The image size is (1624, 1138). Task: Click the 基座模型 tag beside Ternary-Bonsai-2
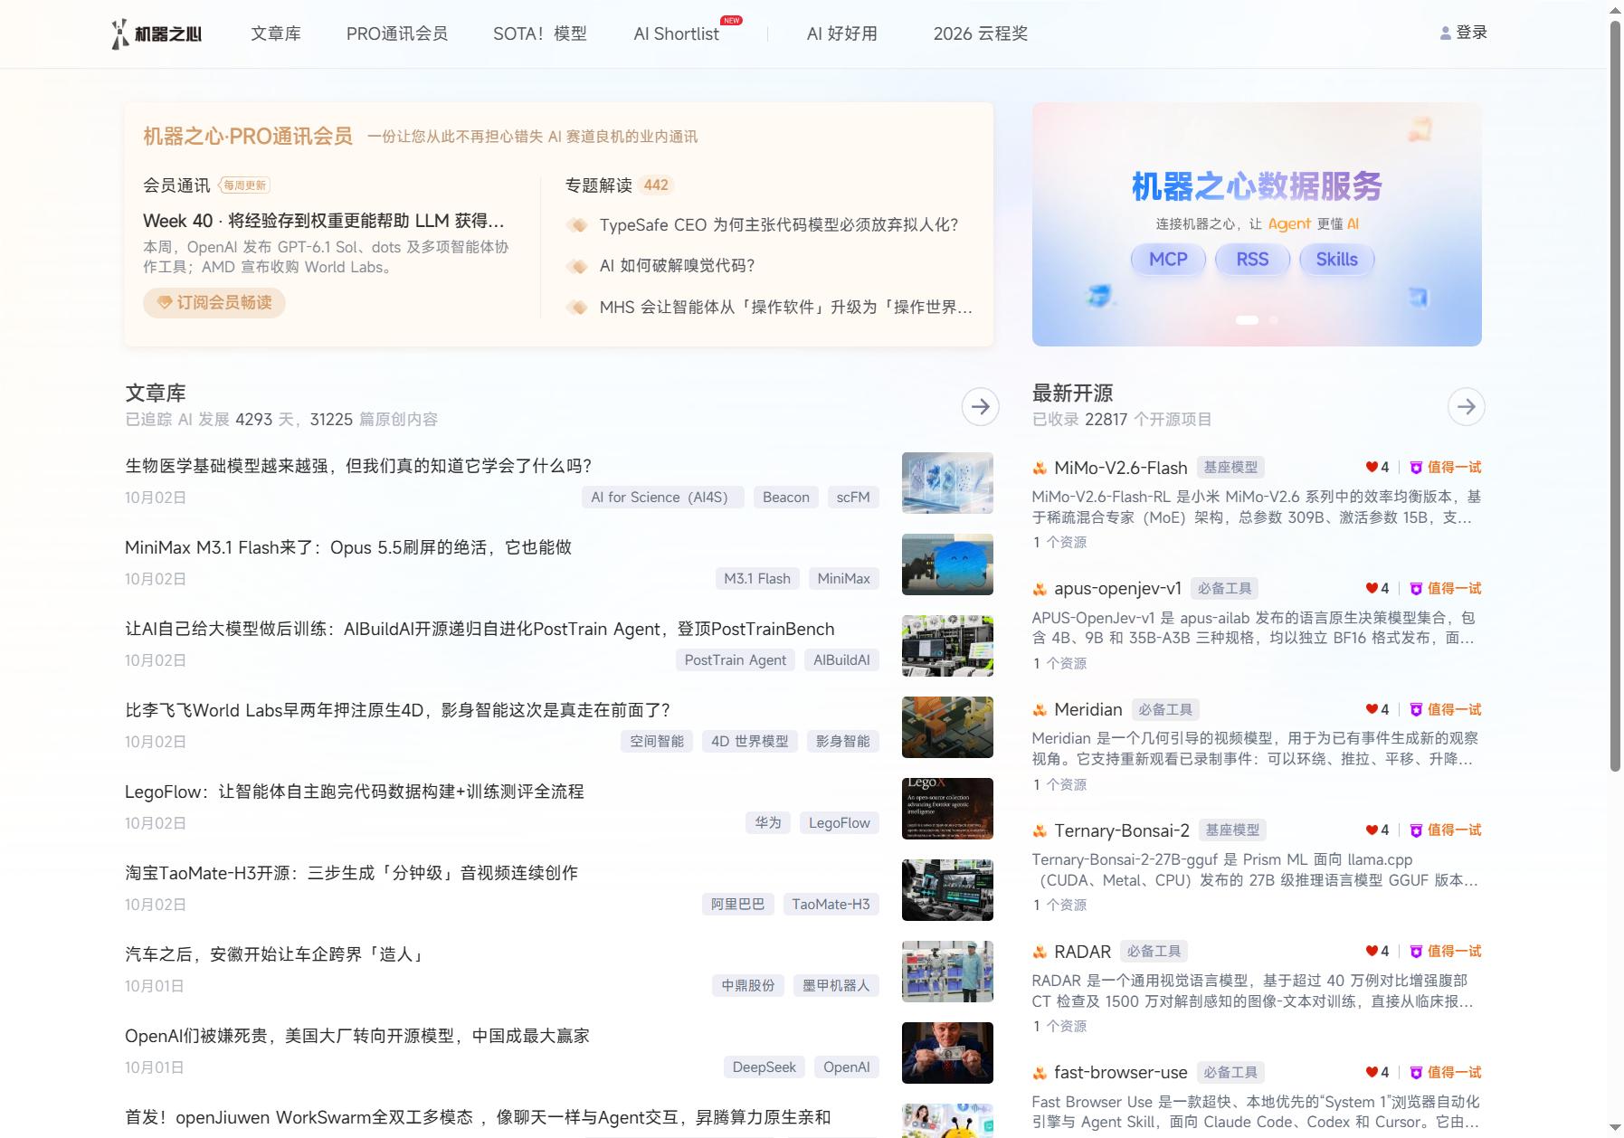pos(1232,830)
